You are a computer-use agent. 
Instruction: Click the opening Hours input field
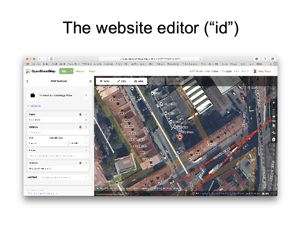(x=58, y=156)
